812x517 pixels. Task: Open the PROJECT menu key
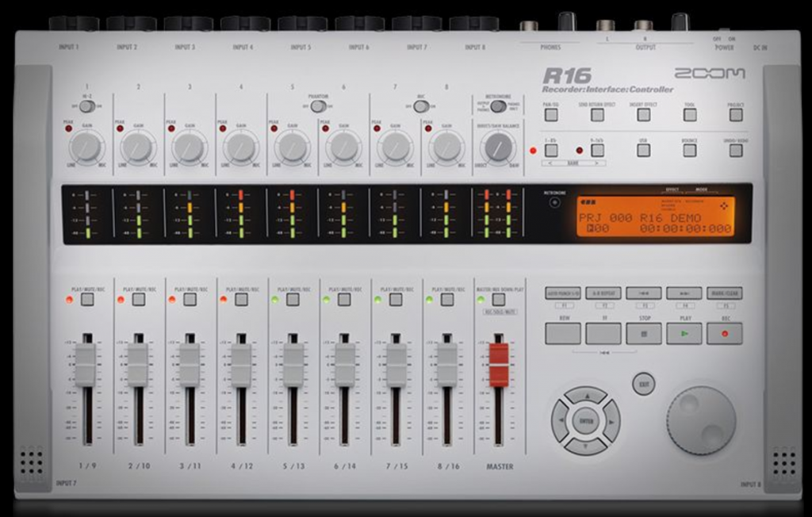pos(736,114)
